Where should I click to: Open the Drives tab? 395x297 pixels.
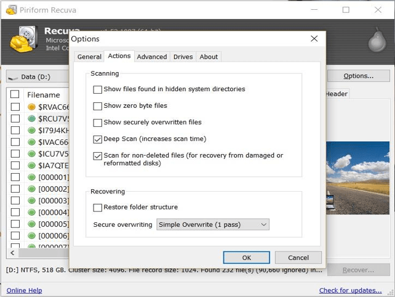[183, 57]
